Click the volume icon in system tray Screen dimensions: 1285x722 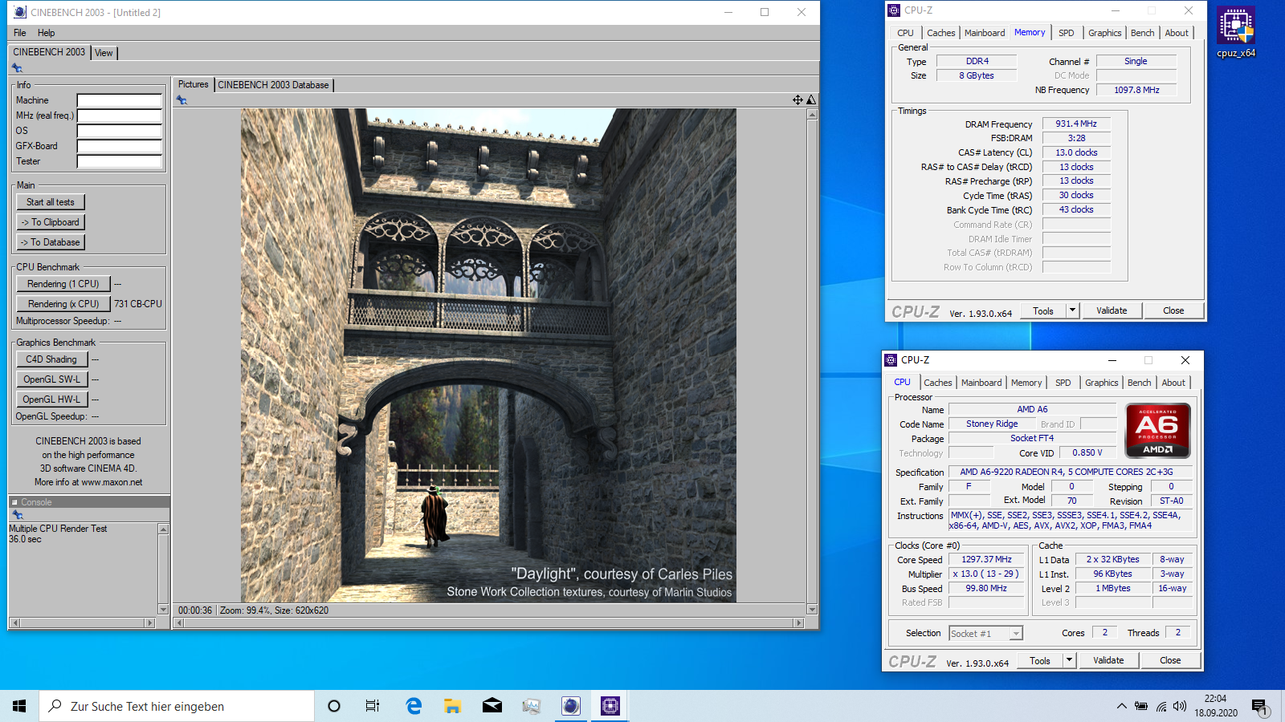(x=1179, y=706)
